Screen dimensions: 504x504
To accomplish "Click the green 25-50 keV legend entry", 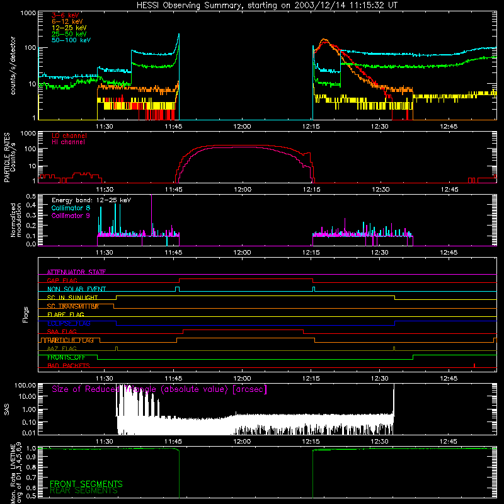I will 69,34.
